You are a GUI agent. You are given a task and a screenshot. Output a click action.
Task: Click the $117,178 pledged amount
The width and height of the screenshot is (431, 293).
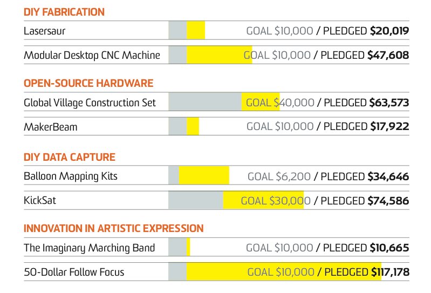point(390,272)
